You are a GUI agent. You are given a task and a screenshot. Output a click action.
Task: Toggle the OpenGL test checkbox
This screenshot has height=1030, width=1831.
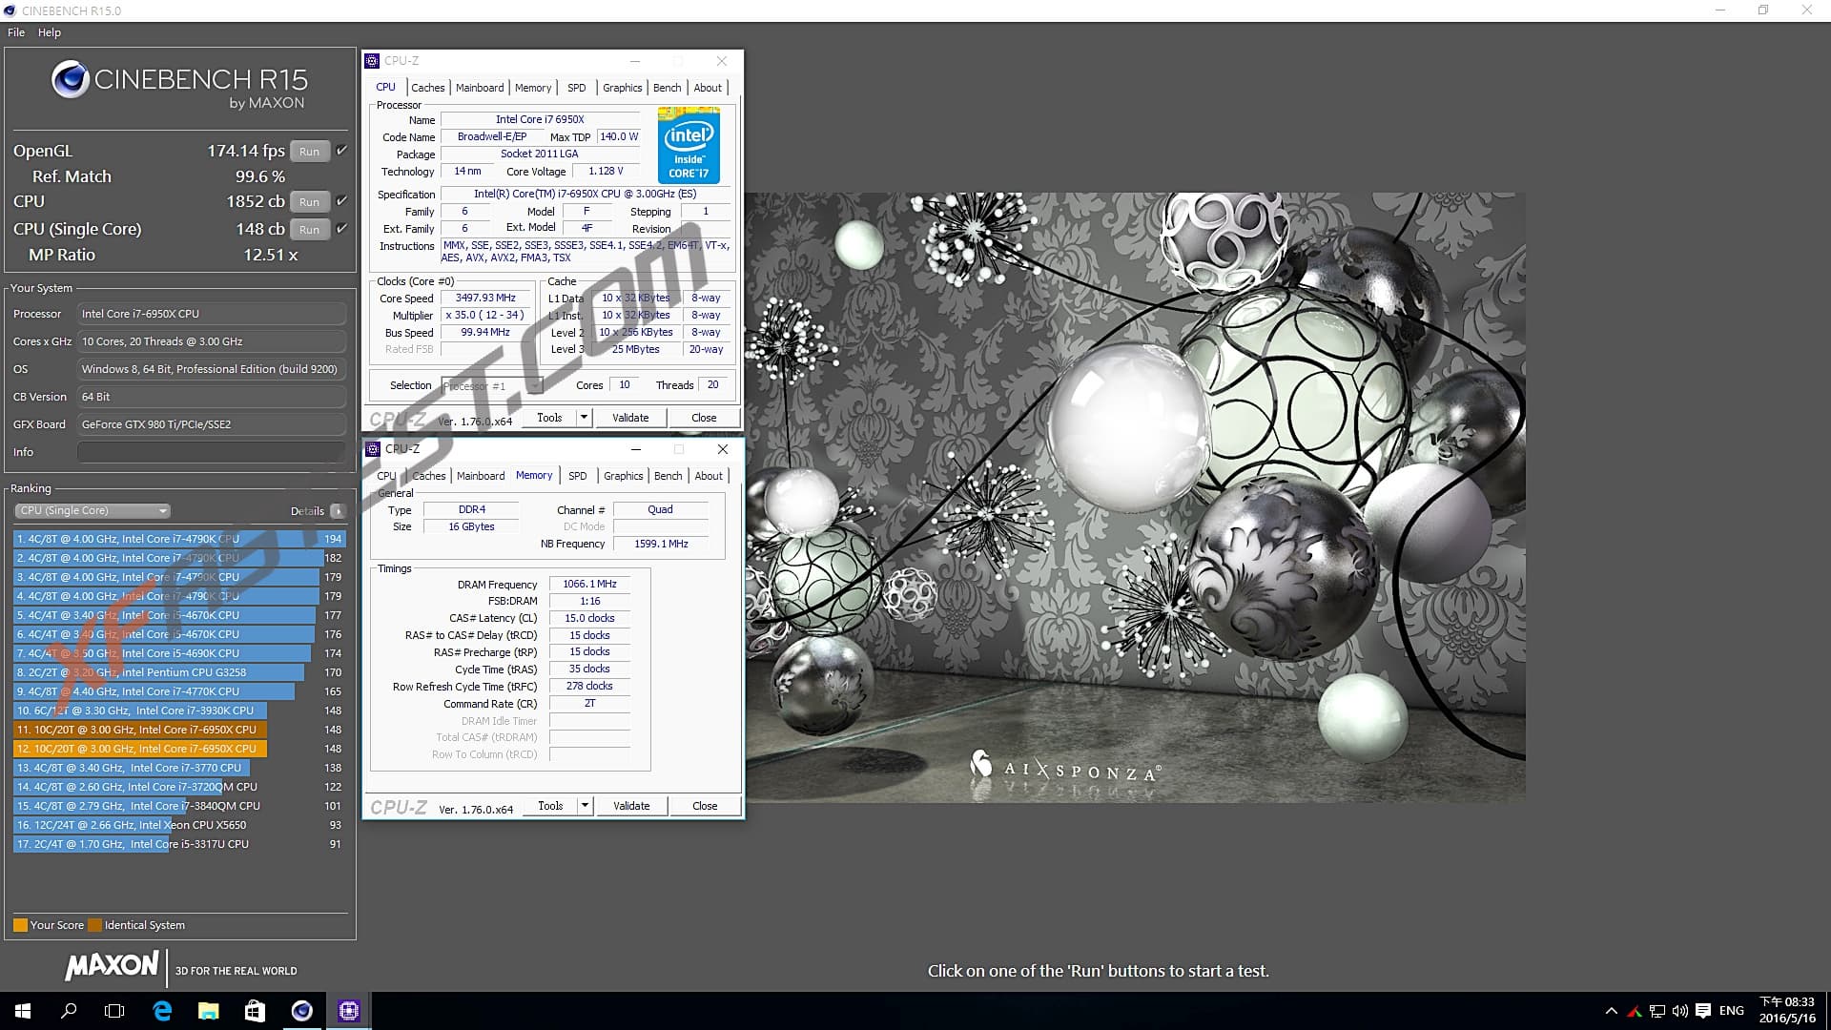341,151
